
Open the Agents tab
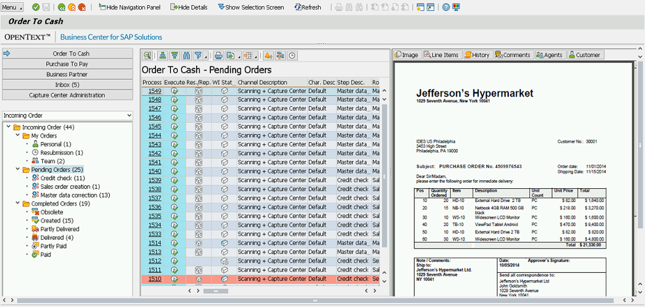click(x=550, y=55)
